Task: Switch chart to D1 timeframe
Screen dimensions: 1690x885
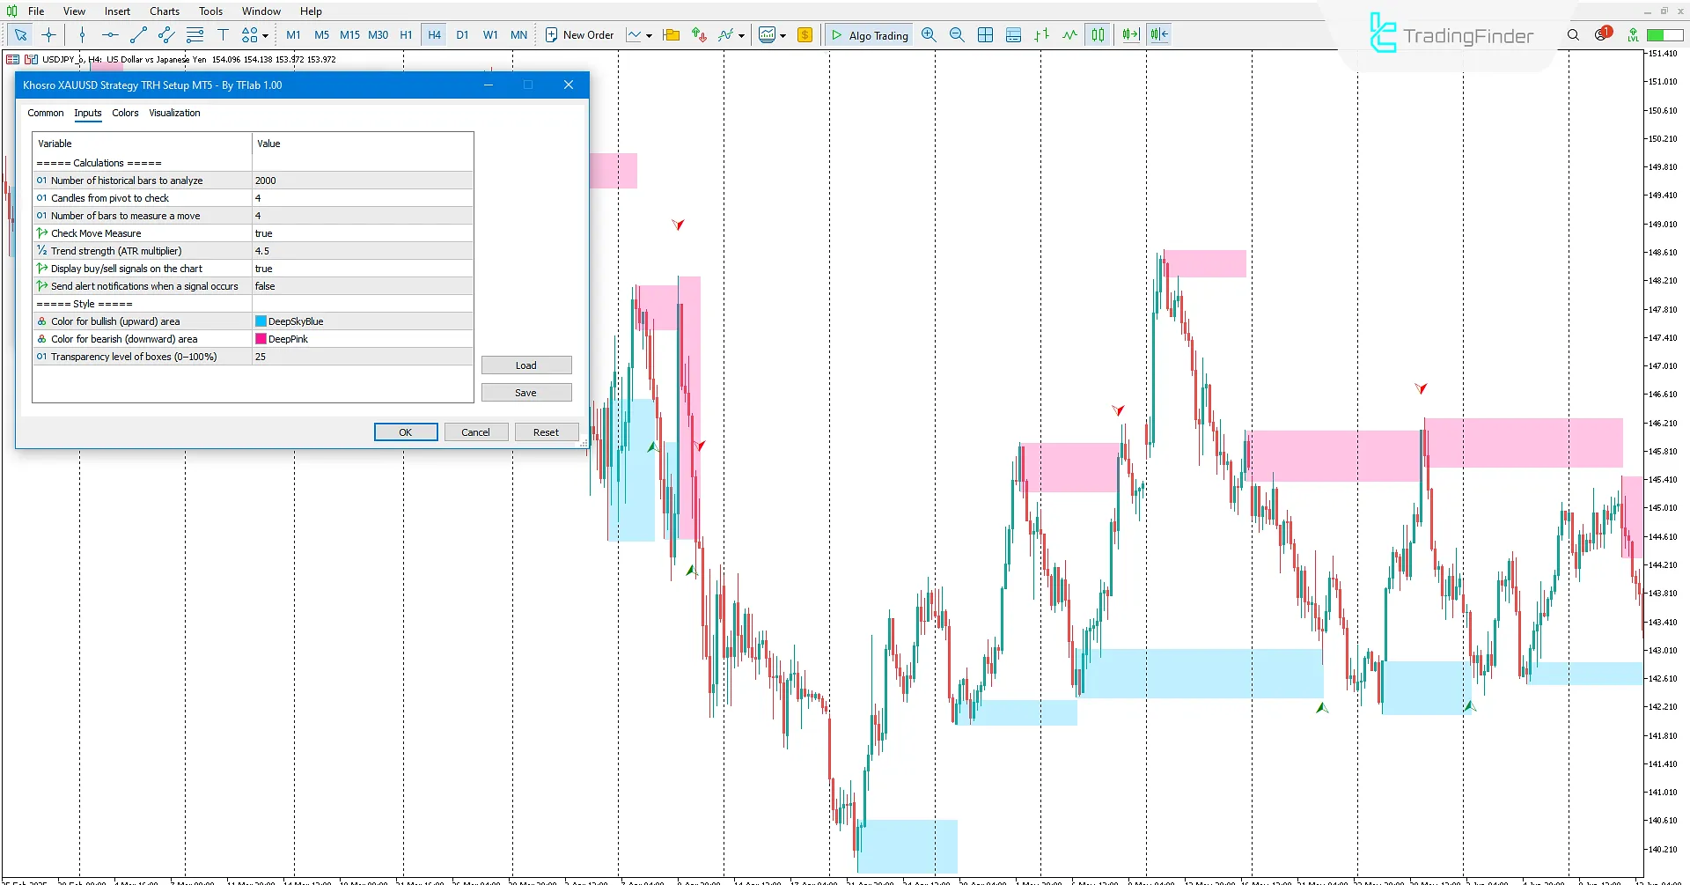Action: pos(463,35)
